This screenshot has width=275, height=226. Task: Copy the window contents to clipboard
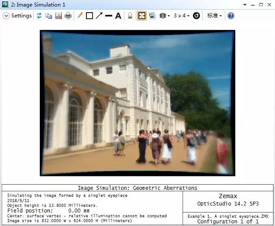pos(49,16)
